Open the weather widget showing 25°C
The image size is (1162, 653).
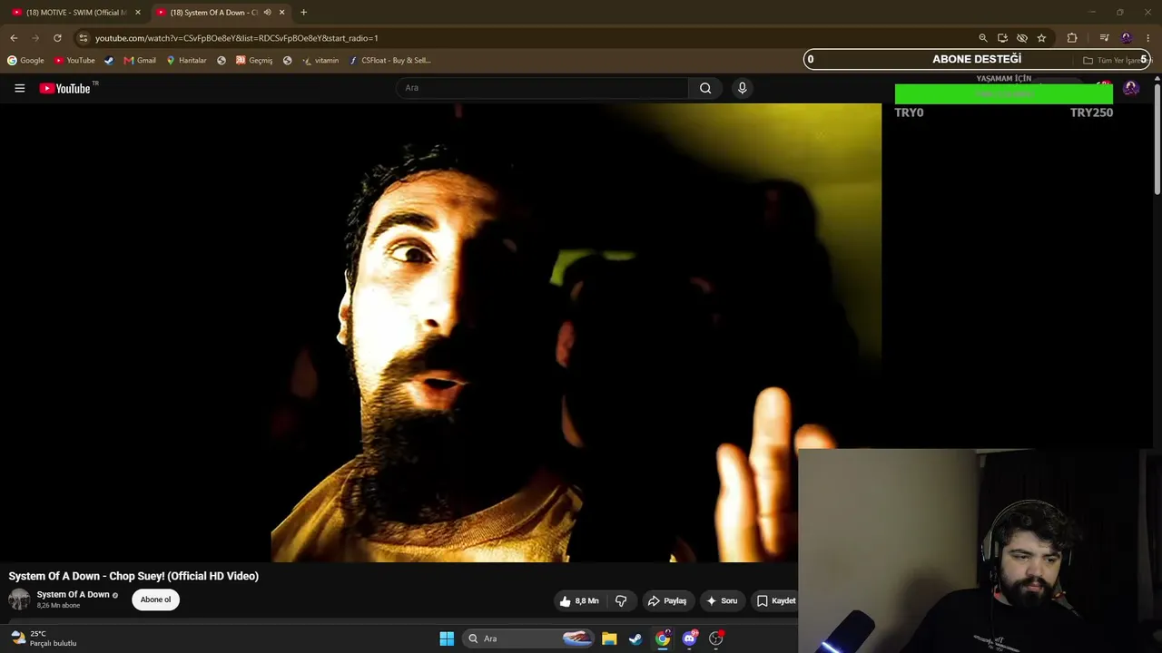[x=44, y=638]
